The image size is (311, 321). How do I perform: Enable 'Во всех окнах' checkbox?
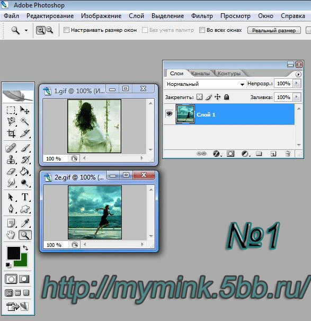[x=202, y=30]
